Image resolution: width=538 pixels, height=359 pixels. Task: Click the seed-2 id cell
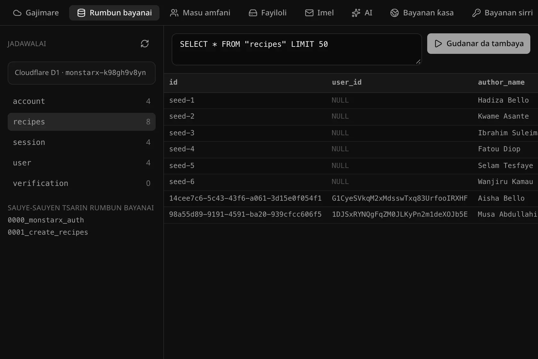[x=182, y=116]
